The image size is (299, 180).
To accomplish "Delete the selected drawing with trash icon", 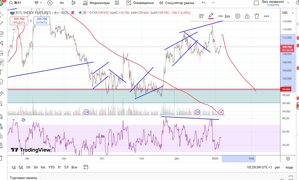I will click(257, 16).
